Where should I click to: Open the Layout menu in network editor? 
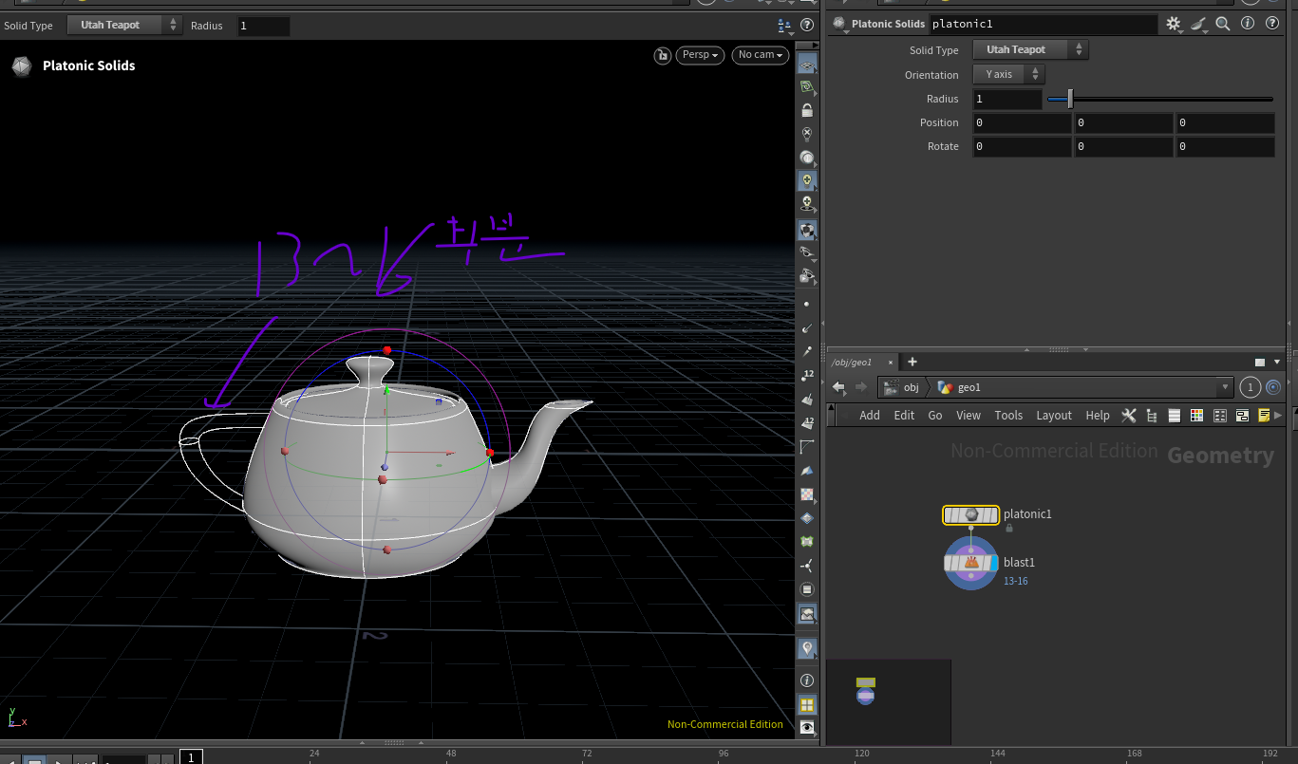pos(1054,416)
